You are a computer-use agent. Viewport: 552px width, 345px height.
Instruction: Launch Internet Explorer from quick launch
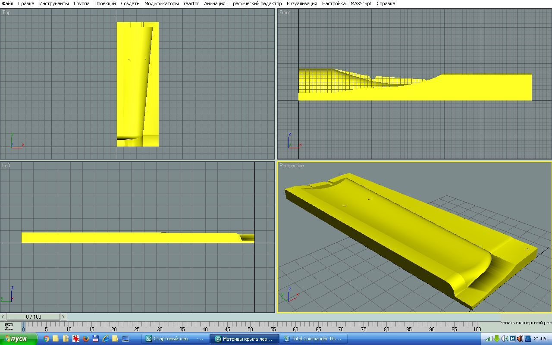pyautogui.click(x=106, y=339)
